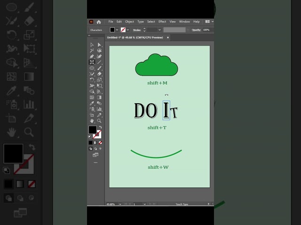Select the Symbol Sprayer tool

coord(92,109)
